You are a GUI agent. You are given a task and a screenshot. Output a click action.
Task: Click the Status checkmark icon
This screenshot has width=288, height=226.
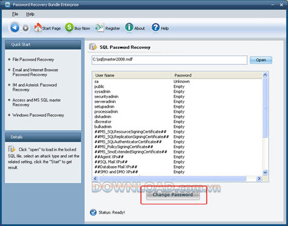point(93,212)
